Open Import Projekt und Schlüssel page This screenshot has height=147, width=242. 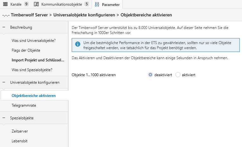[x=38, y=60]
